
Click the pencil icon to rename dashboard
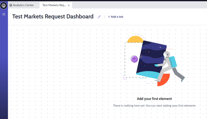[99, 17]
